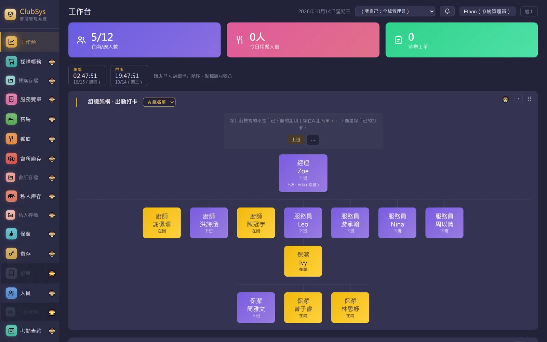The width and height of the screenshot is (547, 342).
Task: Unhide 人員異動 with its see-no-evil monkey
Action: click(x=52, y=312)
